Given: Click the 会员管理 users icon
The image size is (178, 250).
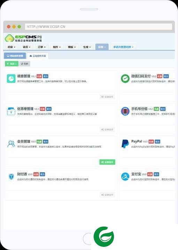Looking at the screenshot, I should (11, 144).
